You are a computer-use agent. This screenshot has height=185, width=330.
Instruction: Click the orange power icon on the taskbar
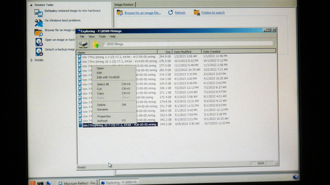32,183
